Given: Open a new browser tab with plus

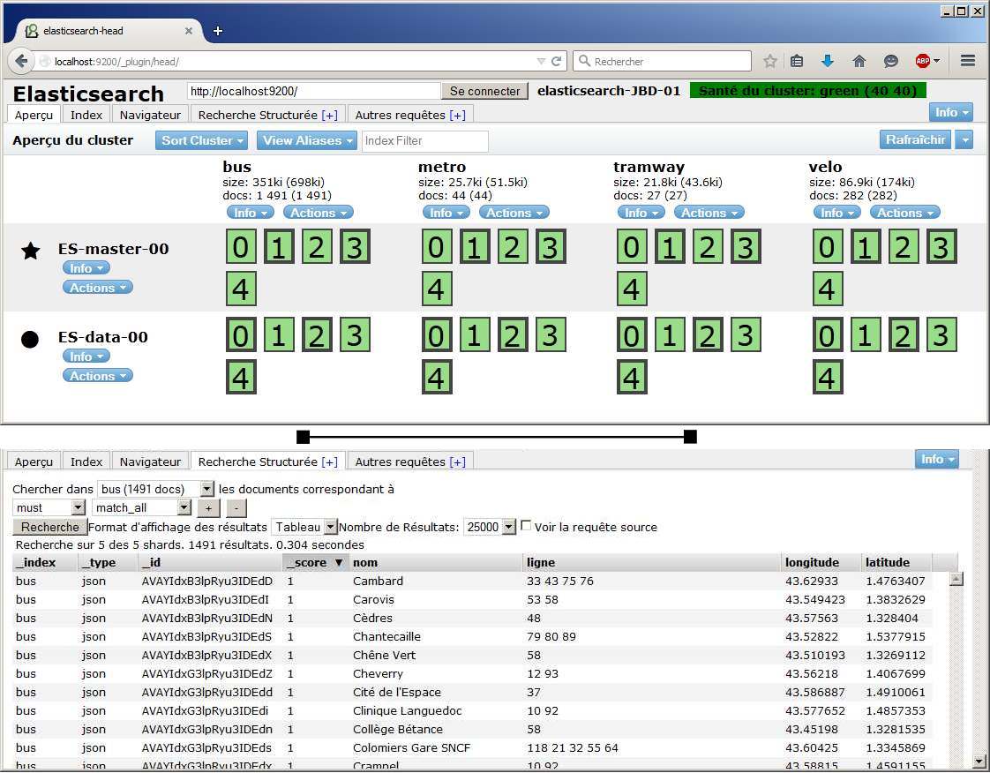Looking at the screenshot, I should point(218,31).
